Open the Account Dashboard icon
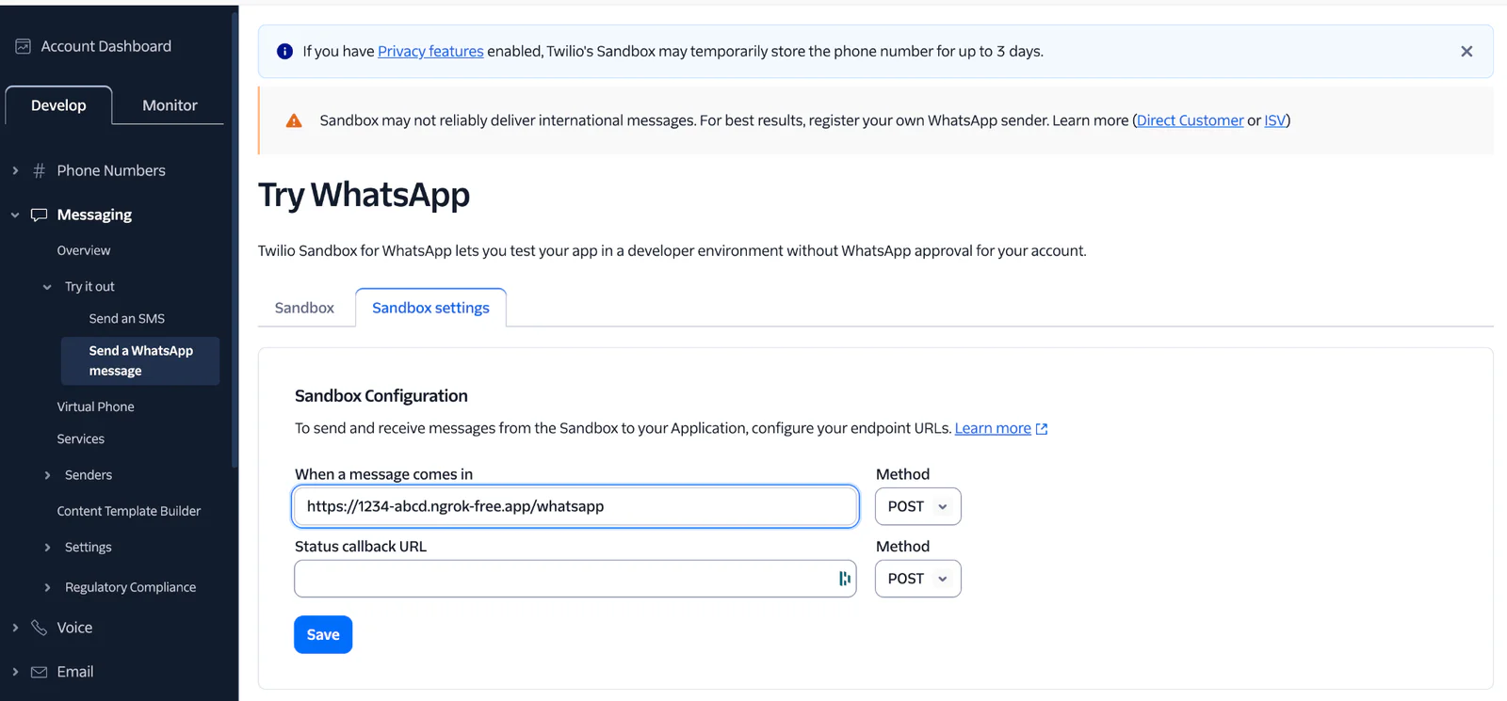 pos(24,46)
